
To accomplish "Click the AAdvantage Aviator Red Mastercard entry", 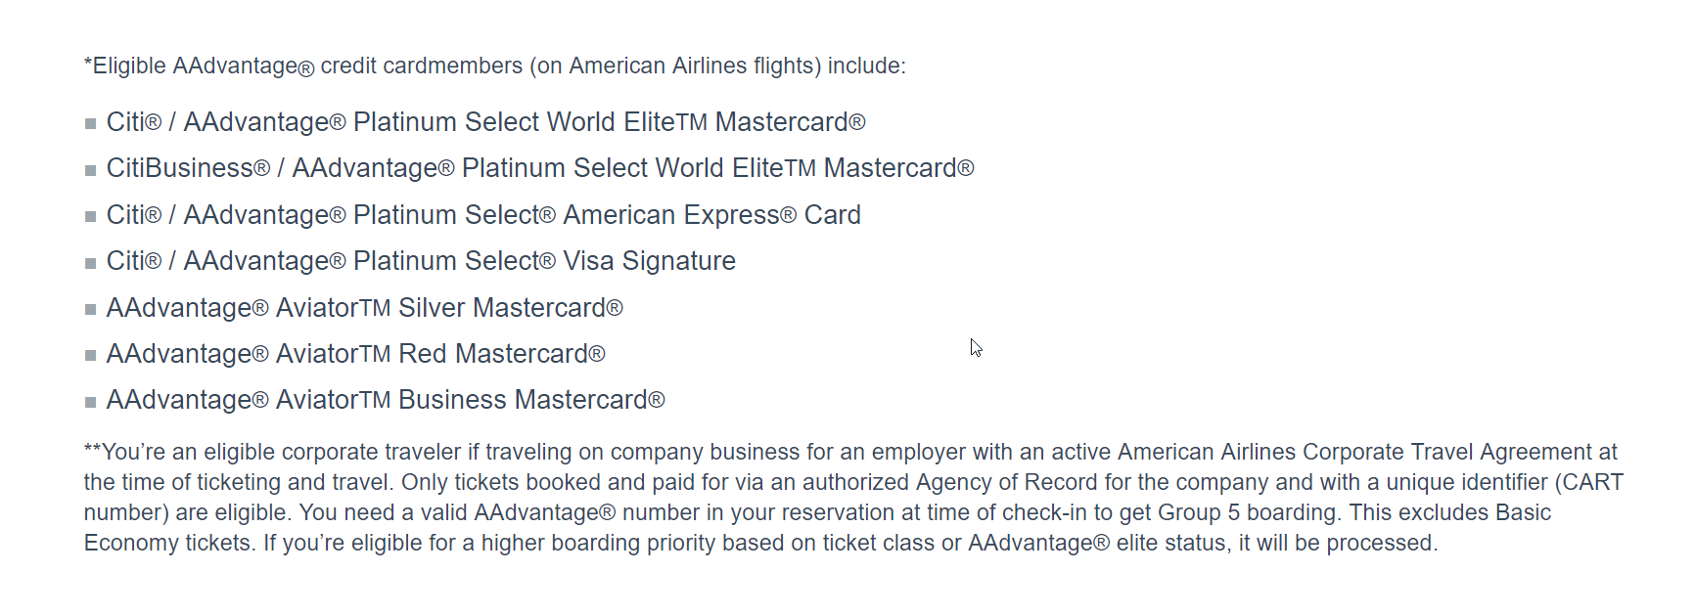I will coord(355,354).
